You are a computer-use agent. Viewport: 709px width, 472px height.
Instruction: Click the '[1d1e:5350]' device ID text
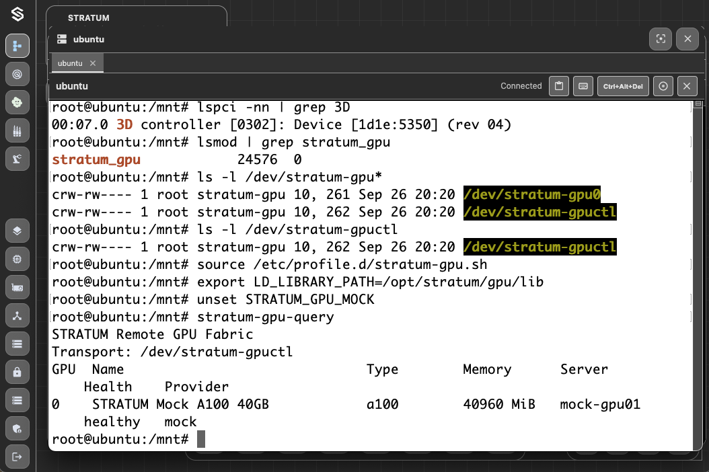(395, 124)
